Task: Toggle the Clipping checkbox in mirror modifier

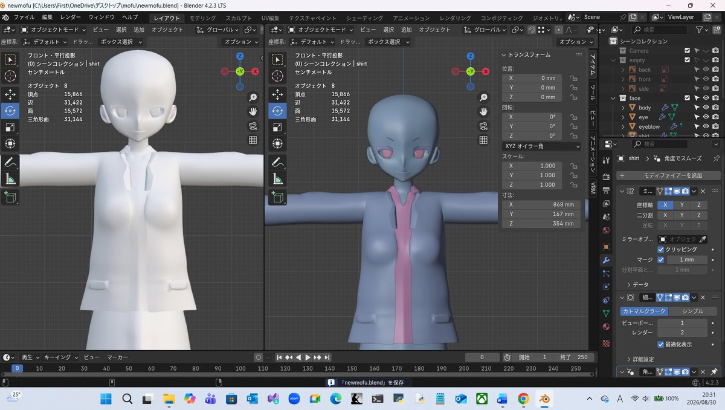Action: pyautogui.click(x=661, y=249)
